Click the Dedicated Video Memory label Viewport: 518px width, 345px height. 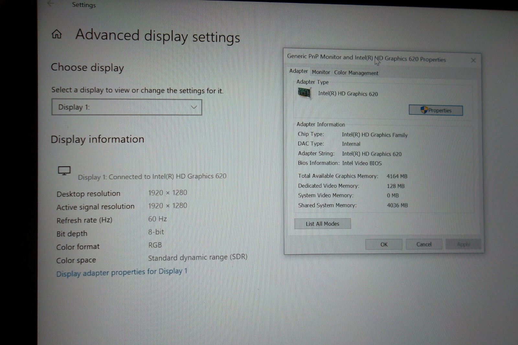point(329,186)
